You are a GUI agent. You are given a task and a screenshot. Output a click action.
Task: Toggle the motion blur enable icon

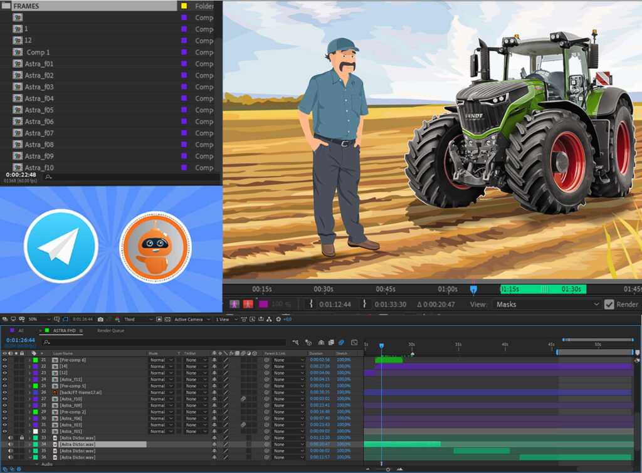(x=341, y=343)
